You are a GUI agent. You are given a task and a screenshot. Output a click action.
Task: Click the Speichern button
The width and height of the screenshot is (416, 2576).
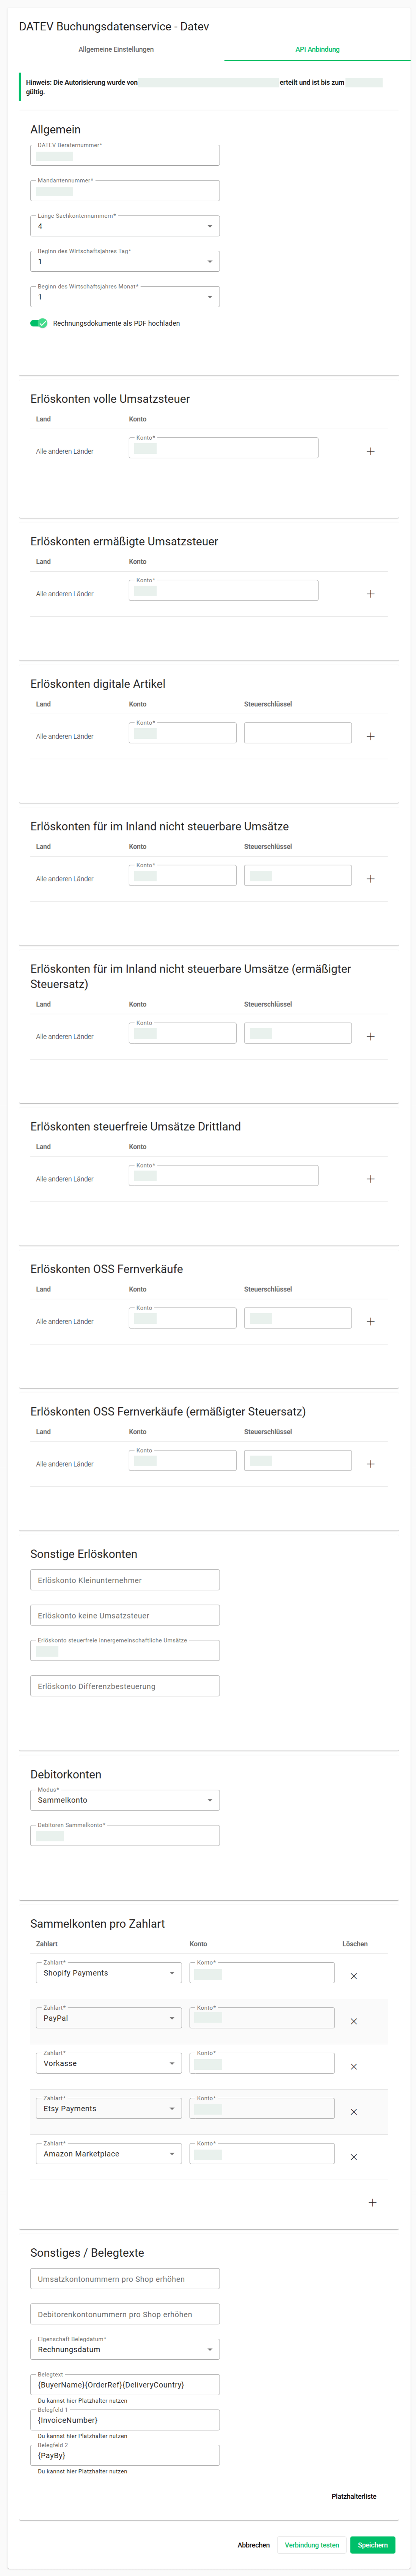coord(372,2545)
